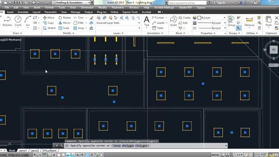Activate the Array command
Screen dimensions: 279x157
78,28
